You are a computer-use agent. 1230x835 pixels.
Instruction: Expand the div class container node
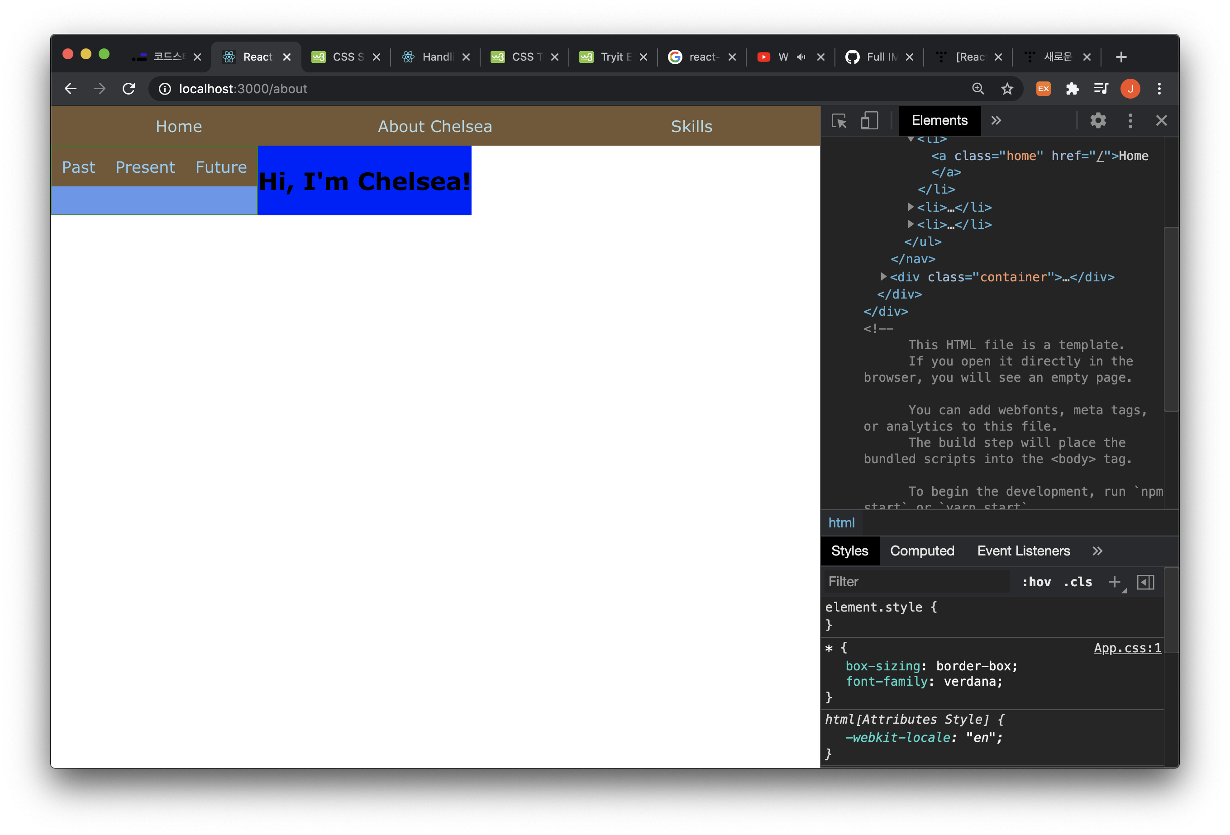883,277
